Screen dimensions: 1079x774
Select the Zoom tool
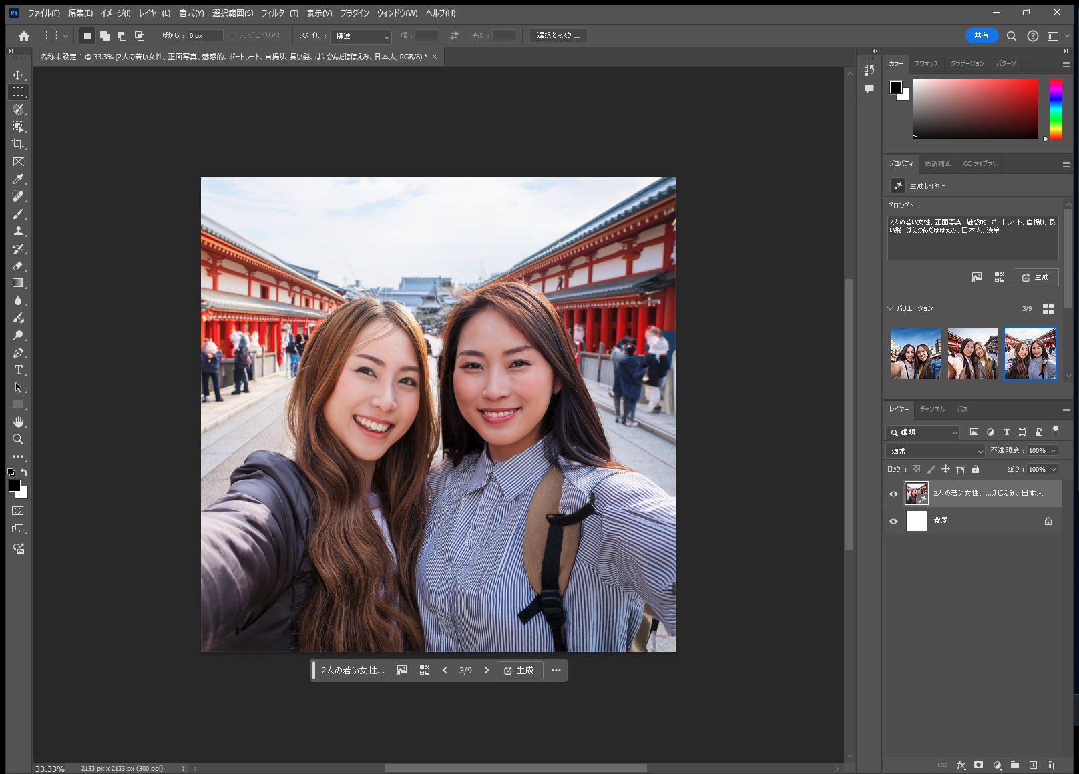[18, 439]
